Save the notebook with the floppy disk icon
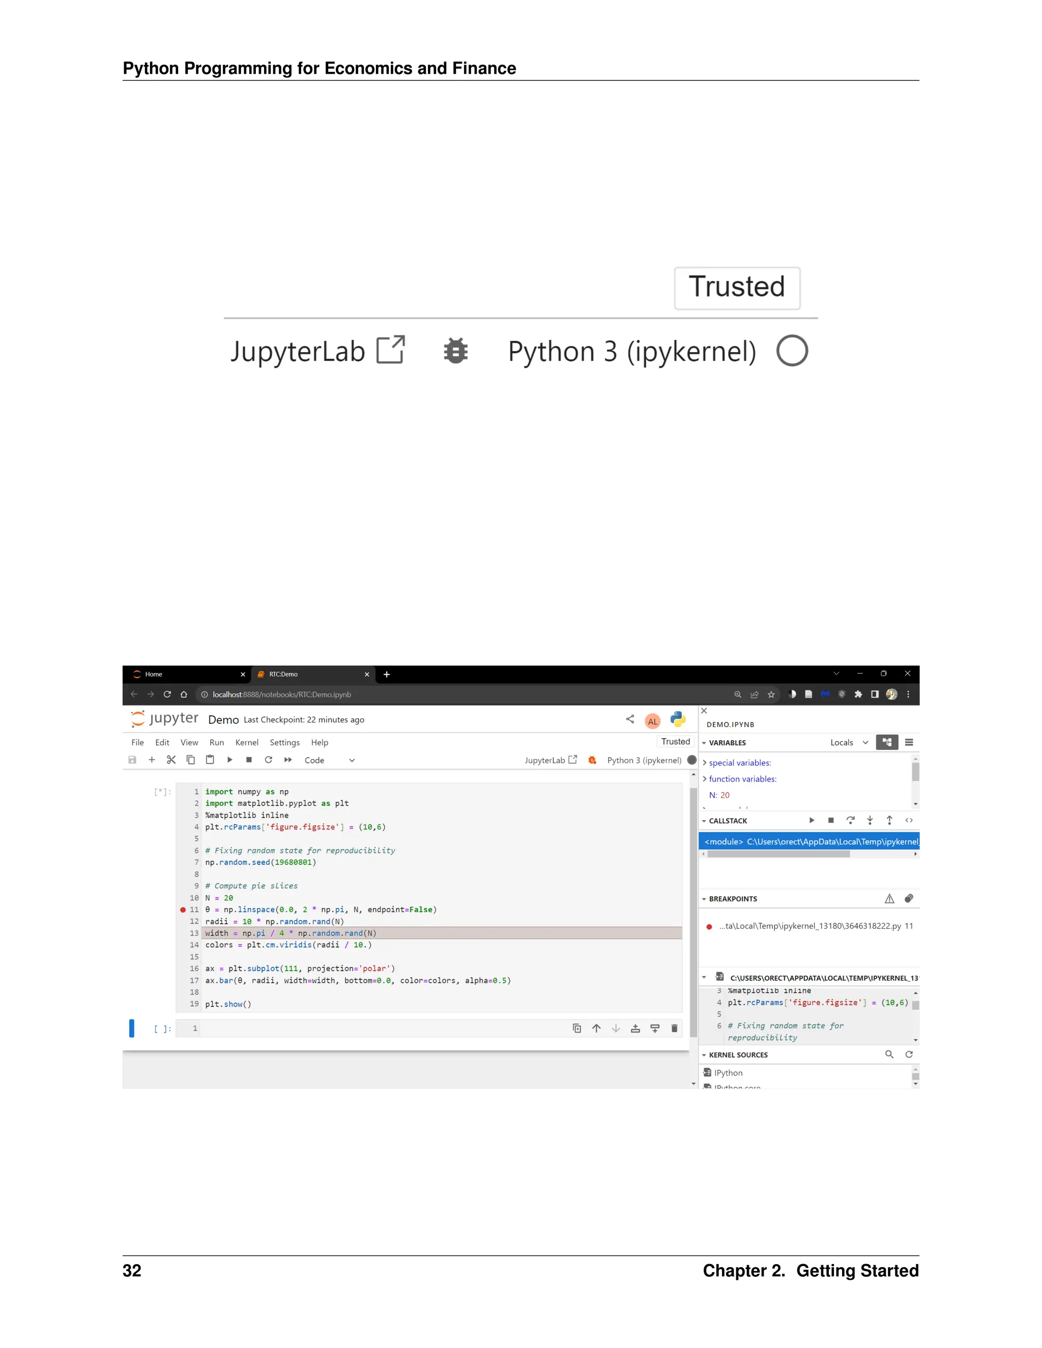Image resolution: width=1042 pixels, height=1348 pixels. [x=132, y=760]
